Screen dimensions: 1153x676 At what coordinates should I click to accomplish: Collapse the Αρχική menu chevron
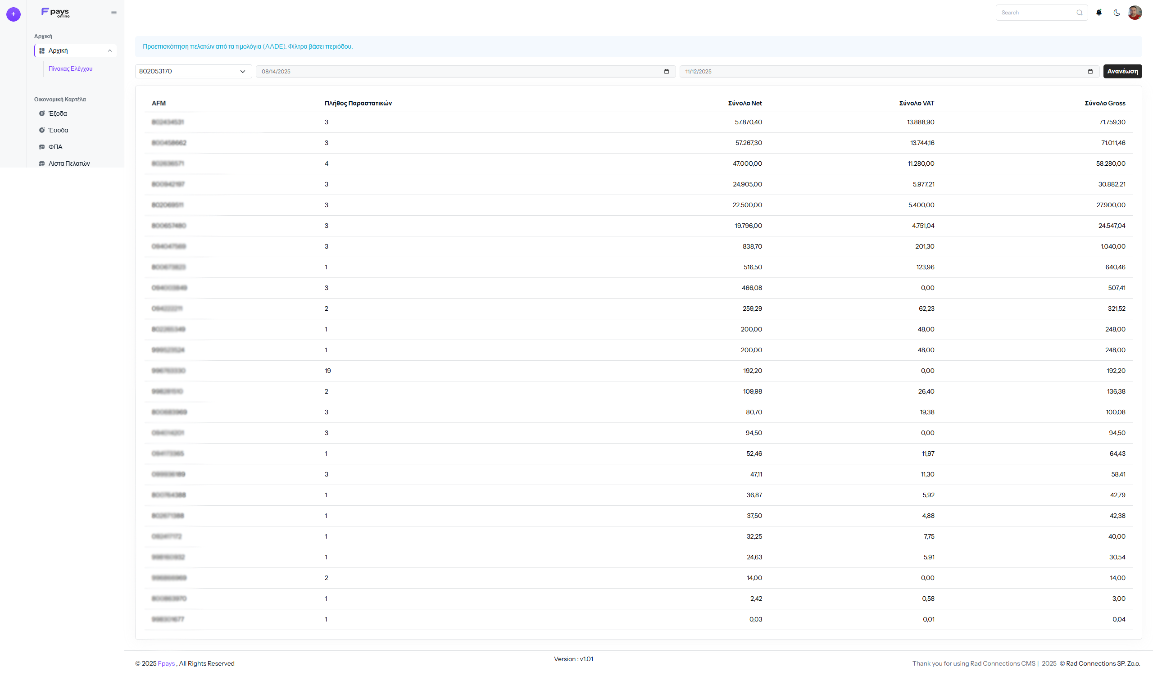(110, 51)
